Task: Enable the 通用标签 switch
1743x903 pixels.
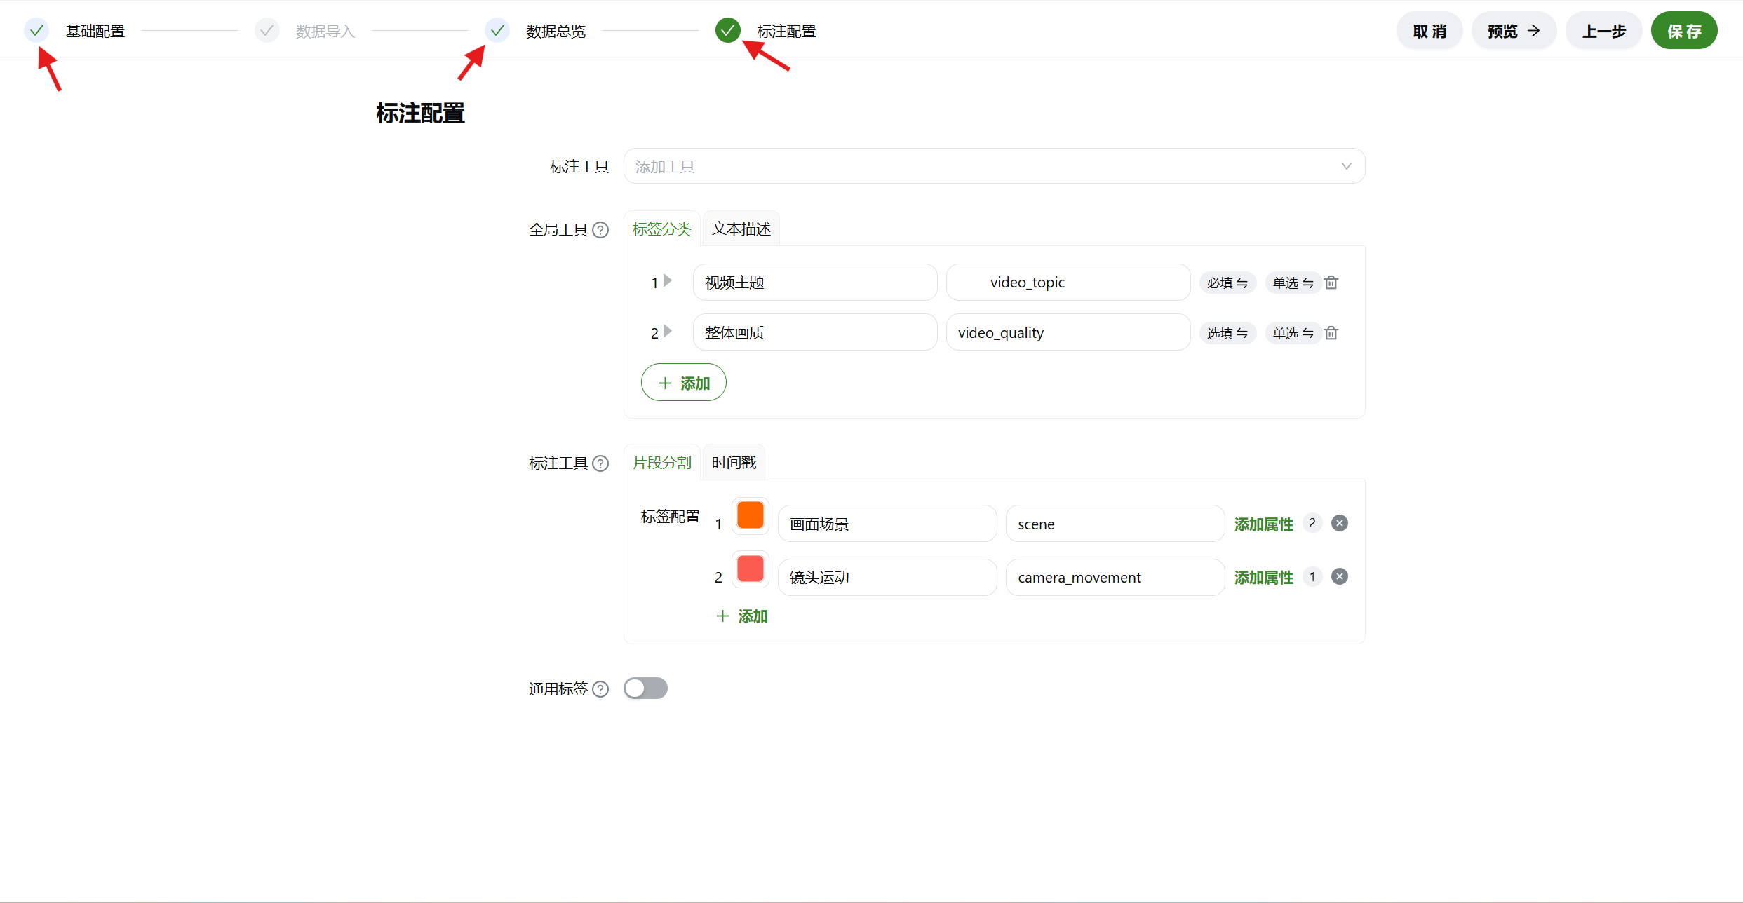Action: pos(645,688)
